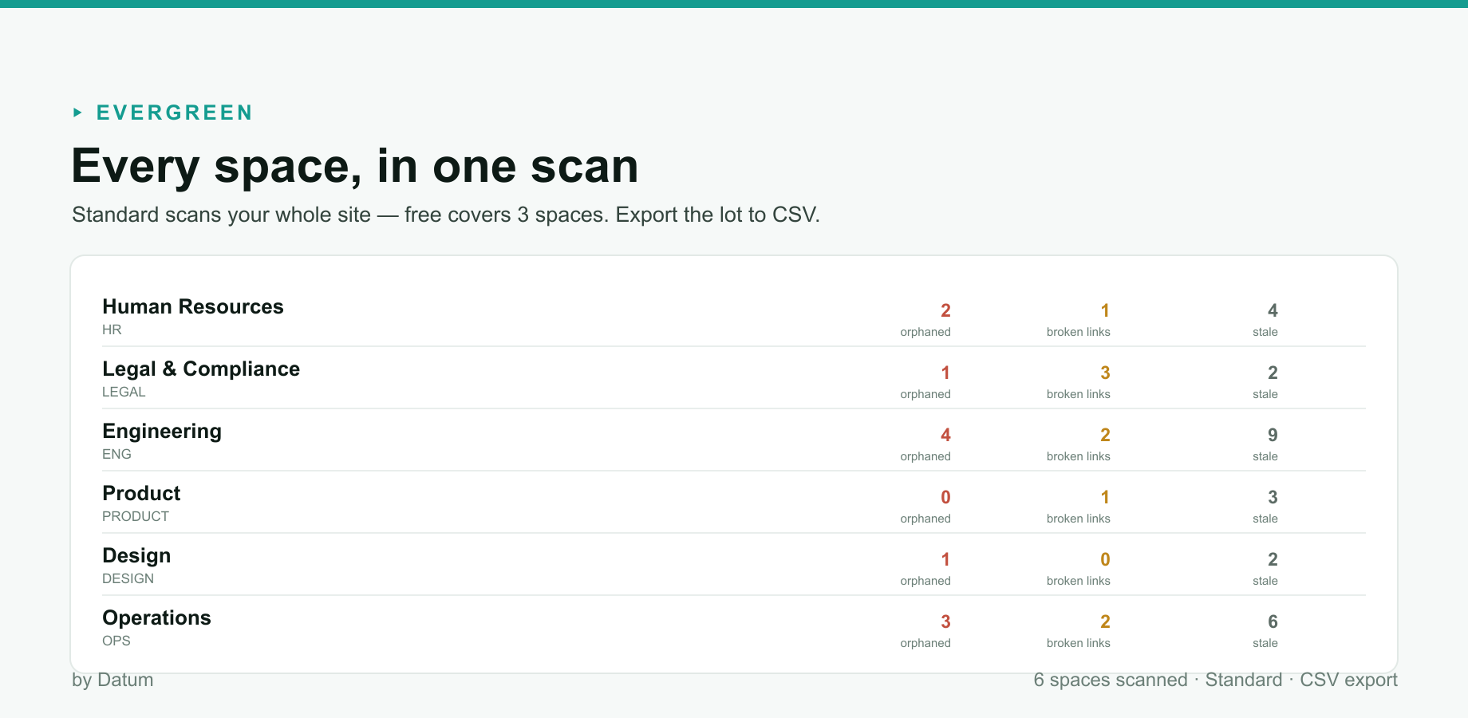Click the triangle icon before EVERGREEN
The image size is (1468, 718).
[x=77, y=112]
